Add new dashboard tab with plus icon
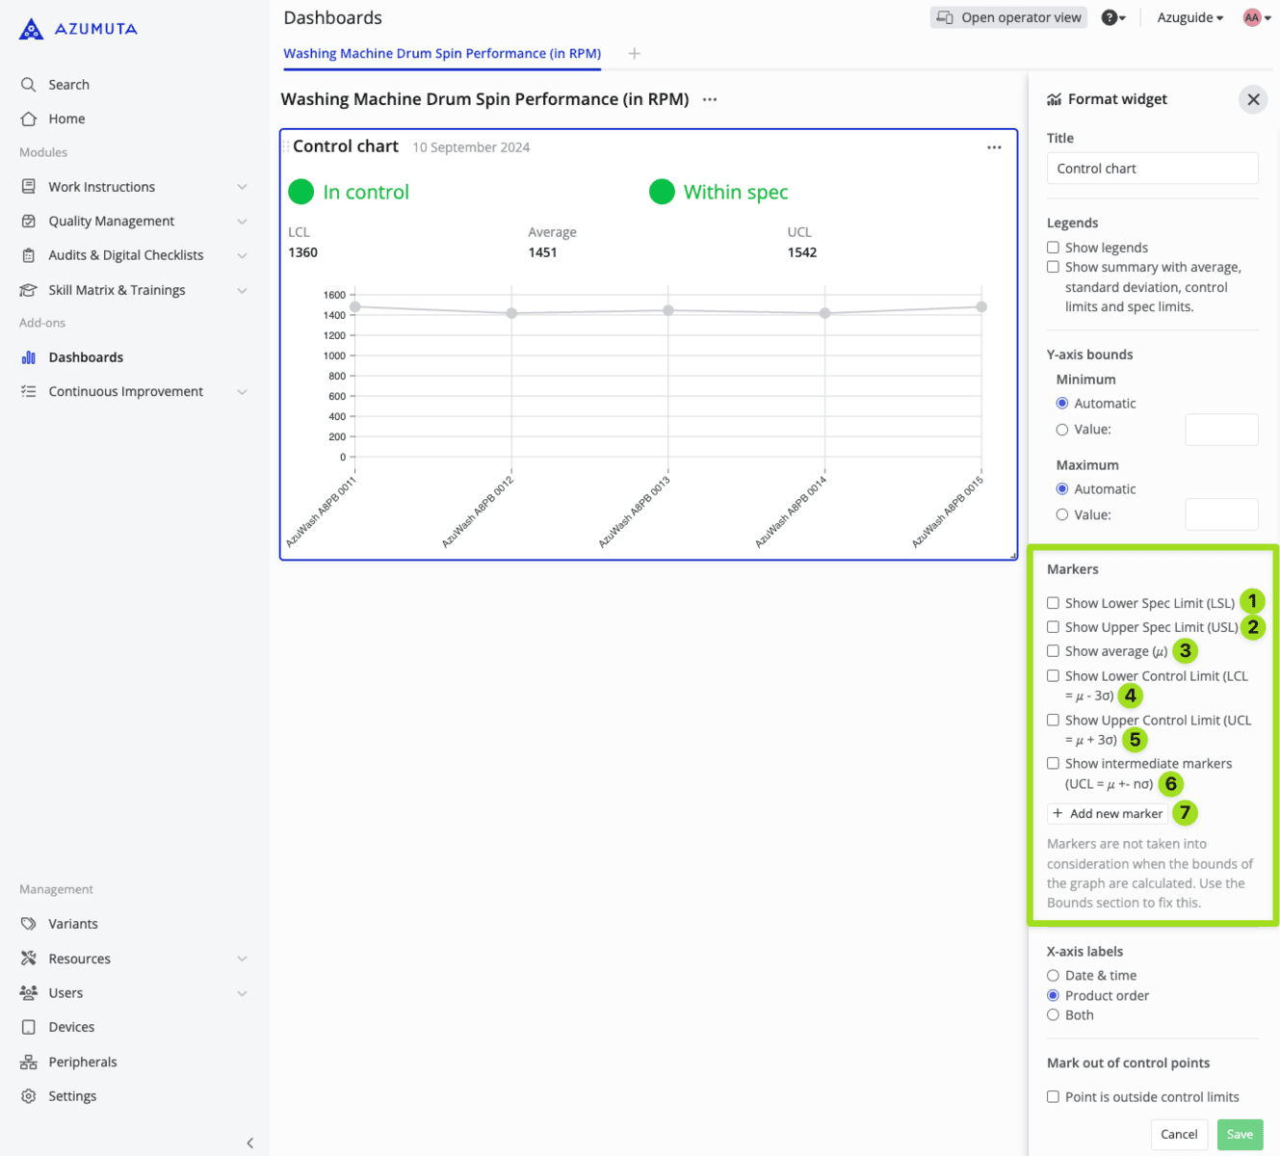Viewport: 1280px width, 1156px height. point(634,54)
